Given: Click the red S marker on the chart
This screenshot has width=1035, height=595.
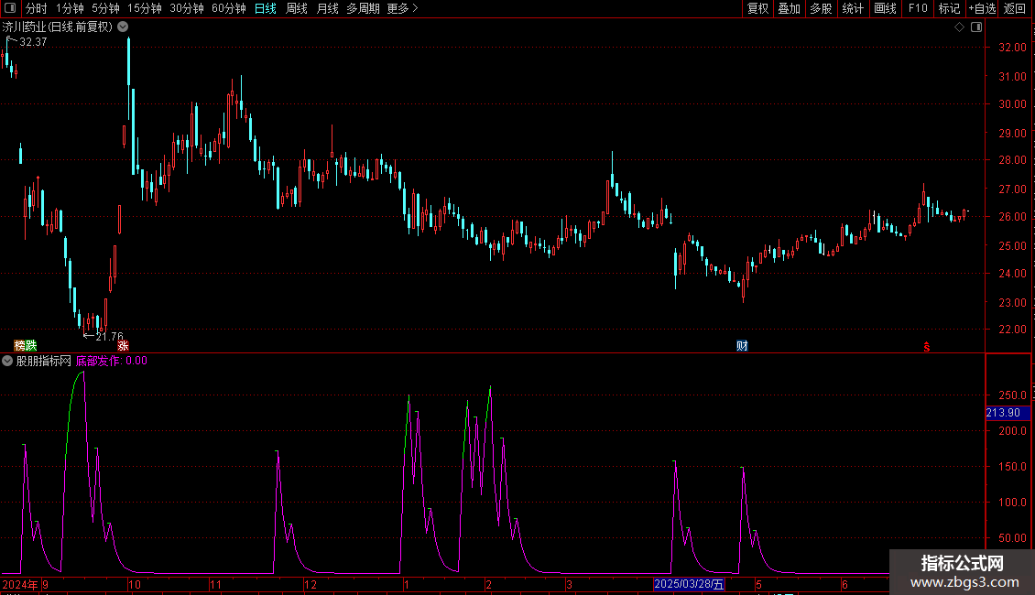Looking at the screenshot, I should 927,347.
